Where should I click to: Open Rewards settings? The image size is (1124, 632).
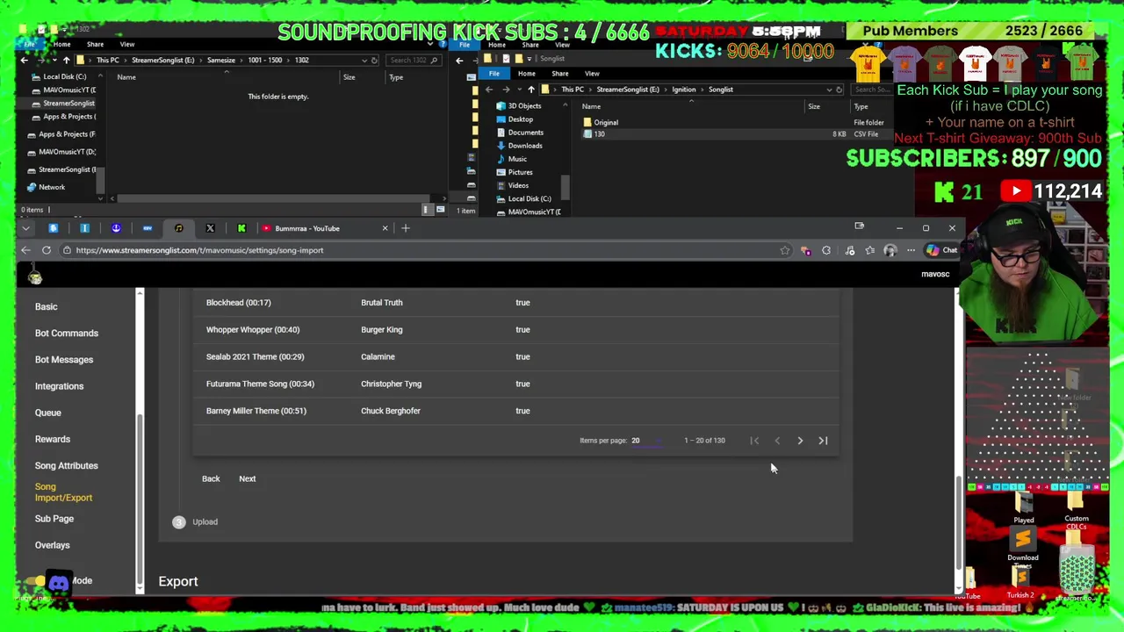(53, 439)
